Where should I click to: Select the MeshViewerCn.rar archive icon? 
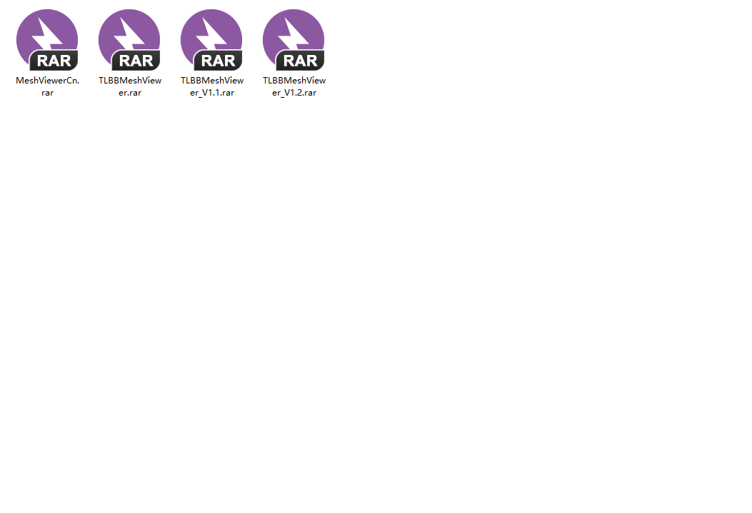click(x=47, y=39)
